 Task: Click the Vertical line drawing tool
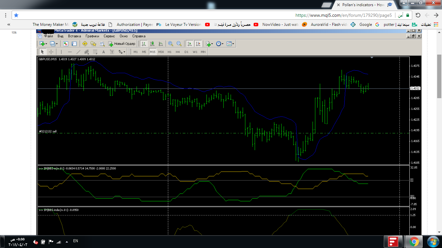coord(61,52)
